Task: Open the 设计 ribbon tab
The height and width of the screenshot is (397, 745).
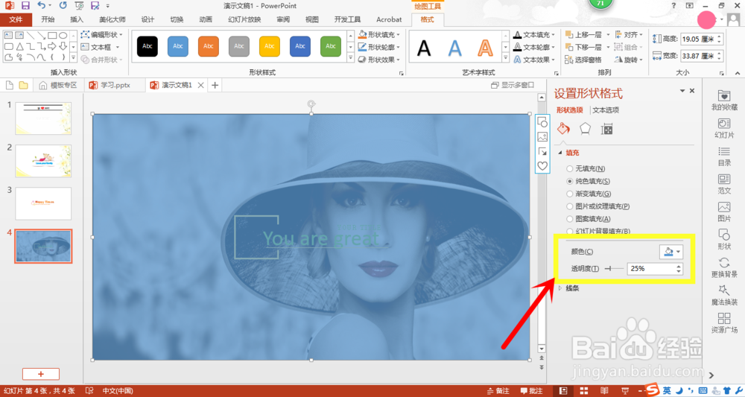Action: coord(148,19)
